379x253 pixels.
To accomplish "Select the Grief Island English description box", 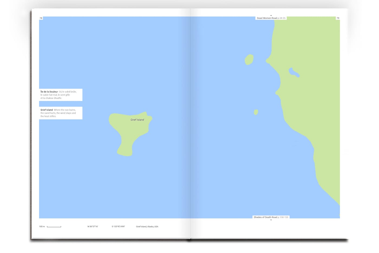I will tap(61, 113).
